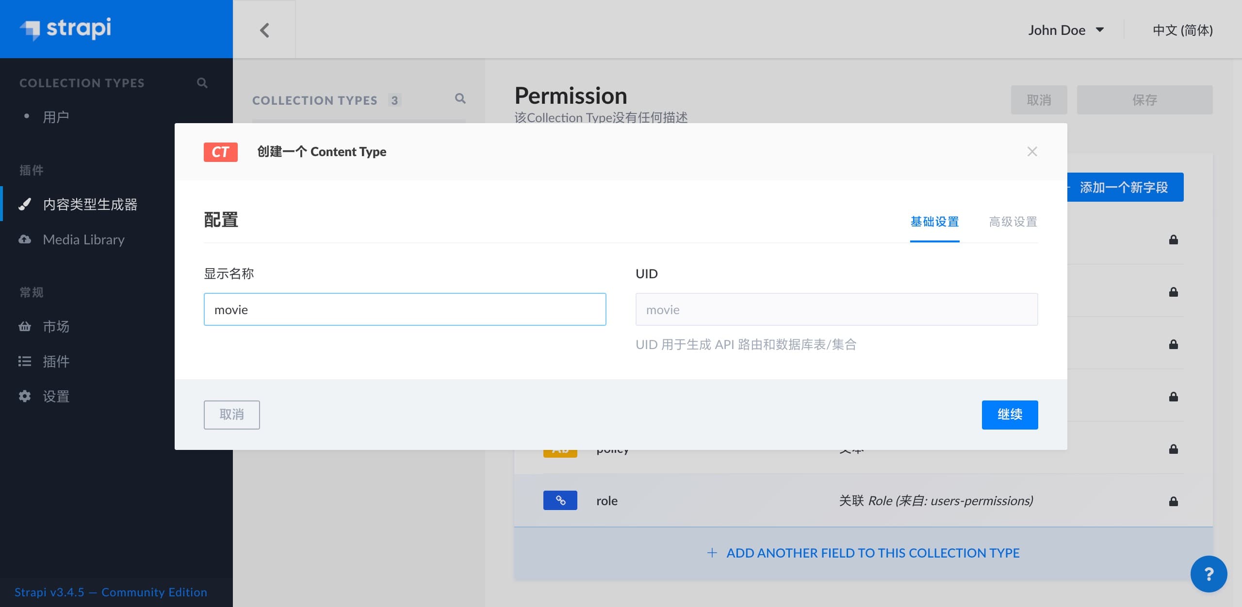Screen dimensions: 1242x607
Task: Focus the 显示名称 input field
Action: 405,309
